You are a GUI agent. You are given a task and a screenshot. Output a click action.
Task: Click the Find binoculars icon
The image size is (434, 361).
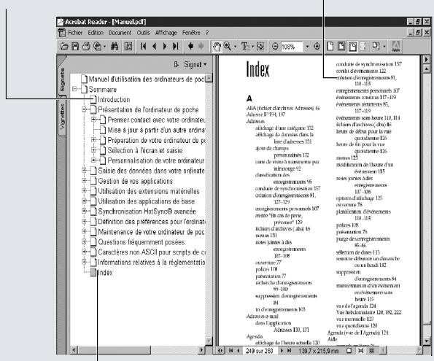(x=115, y=47)
